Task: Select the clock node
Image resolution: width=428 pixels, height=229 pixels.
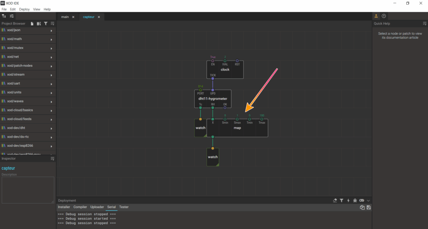Action: (225, 70)
